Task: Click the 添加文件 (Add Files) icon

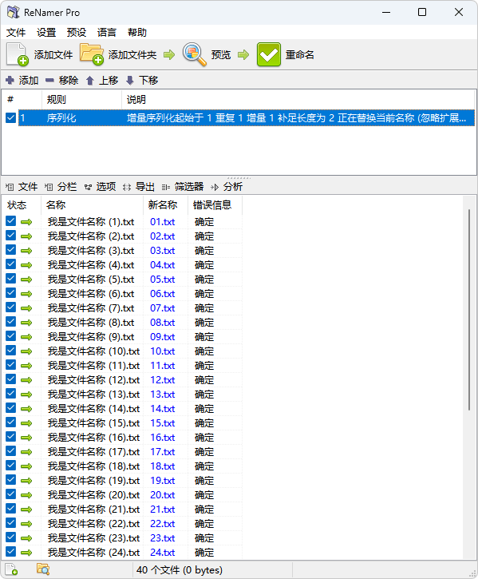Action: click(x=17, y=54)
